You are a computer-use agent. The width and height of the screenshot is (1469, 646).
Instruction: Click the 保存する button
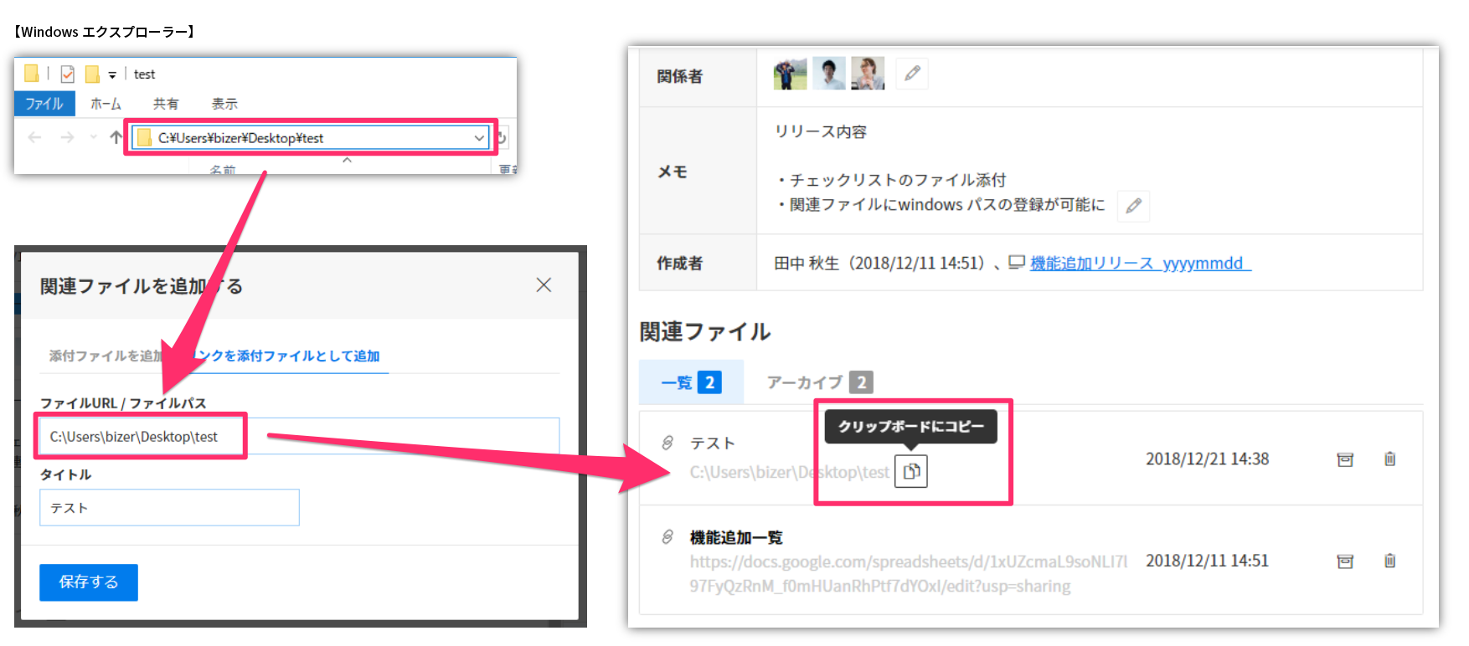pos(89,582)
